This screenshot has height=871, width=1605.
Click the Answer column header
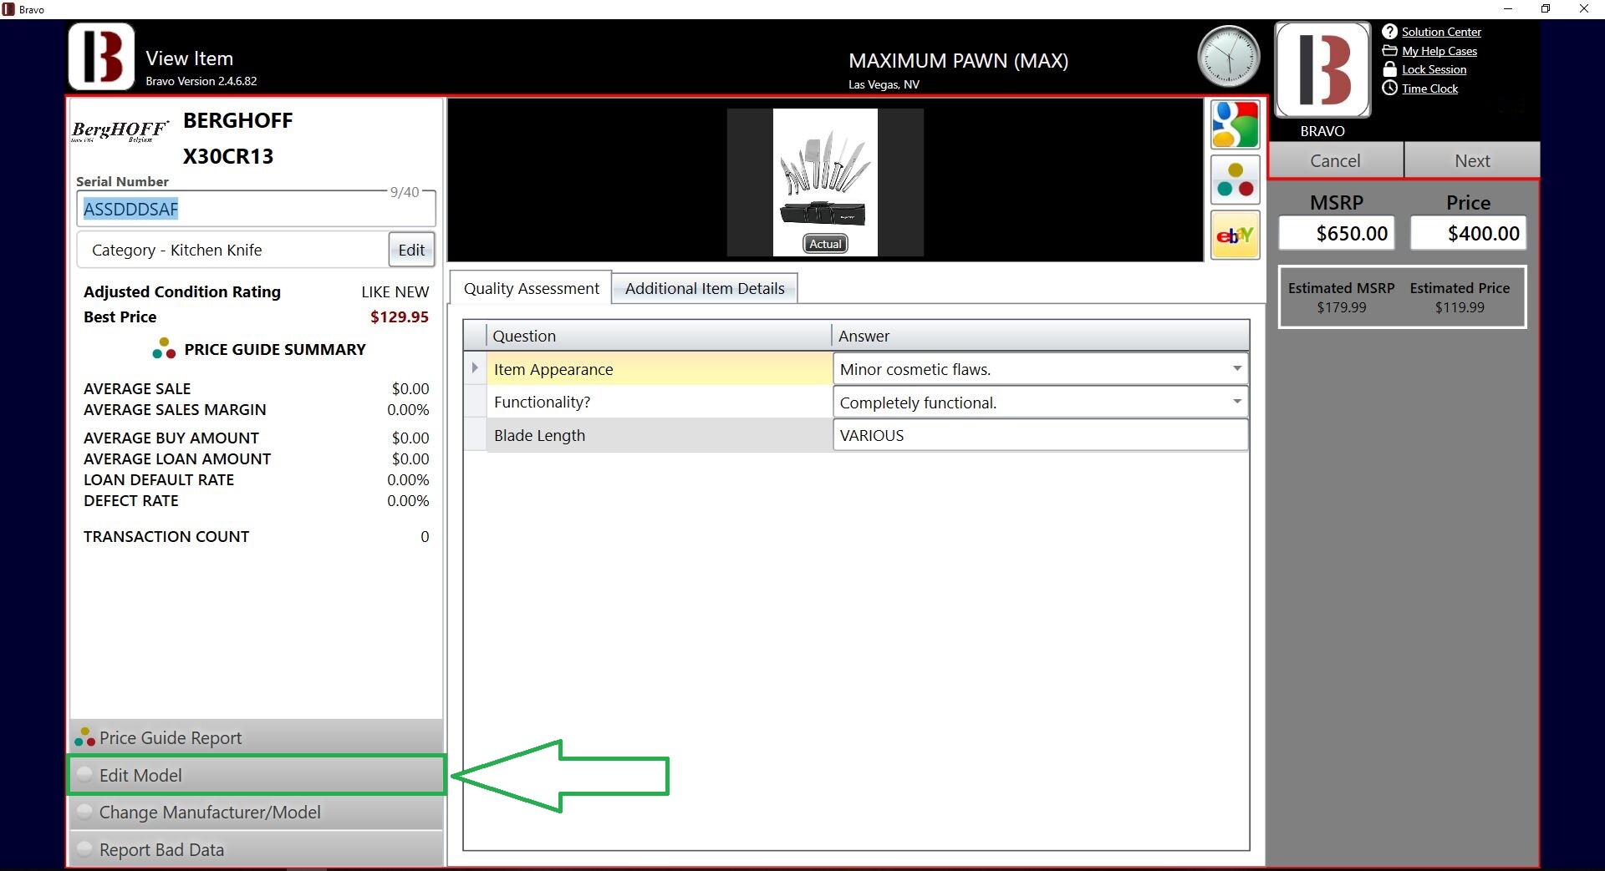[x=1040, y=336]
